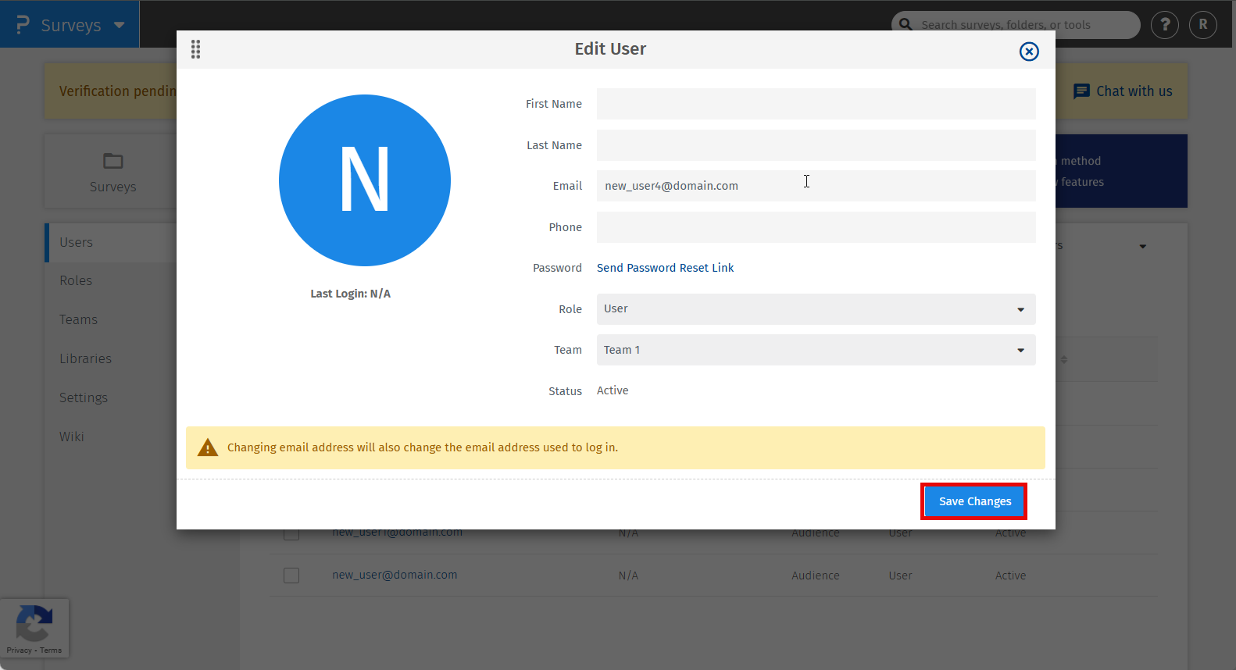1236x670 pixels.
Task: Tick checkbox for new_user@domain.com row
Action: pos(291,576)
